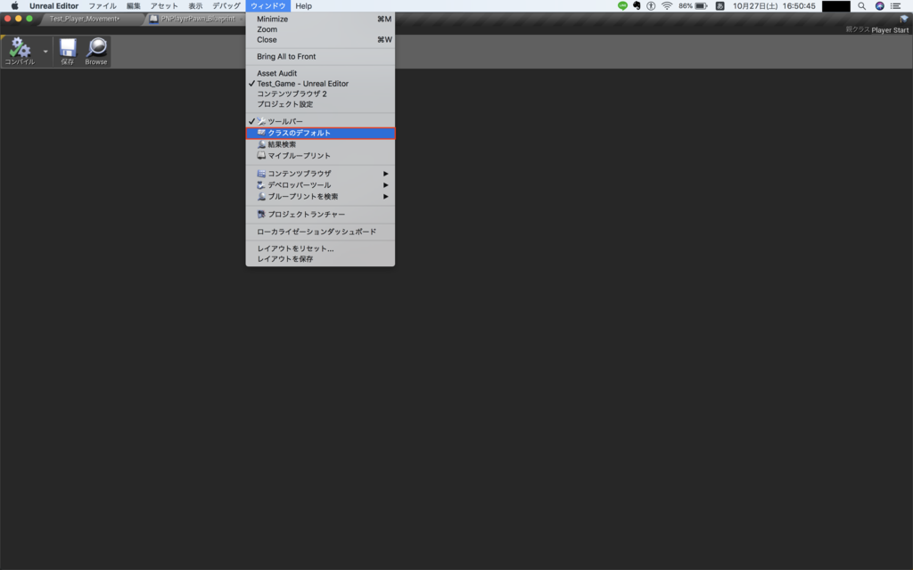Open Spotlight search icon

click(x=862, y=6)
